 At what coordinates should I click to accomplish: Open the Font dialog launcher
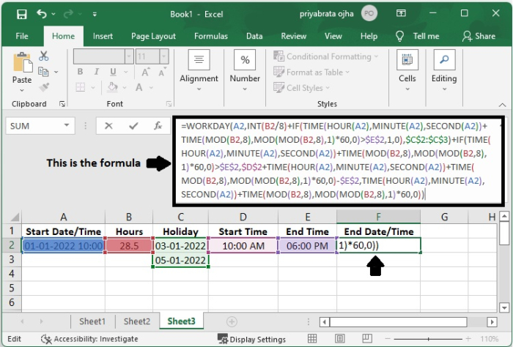click(x=169, y=104)
